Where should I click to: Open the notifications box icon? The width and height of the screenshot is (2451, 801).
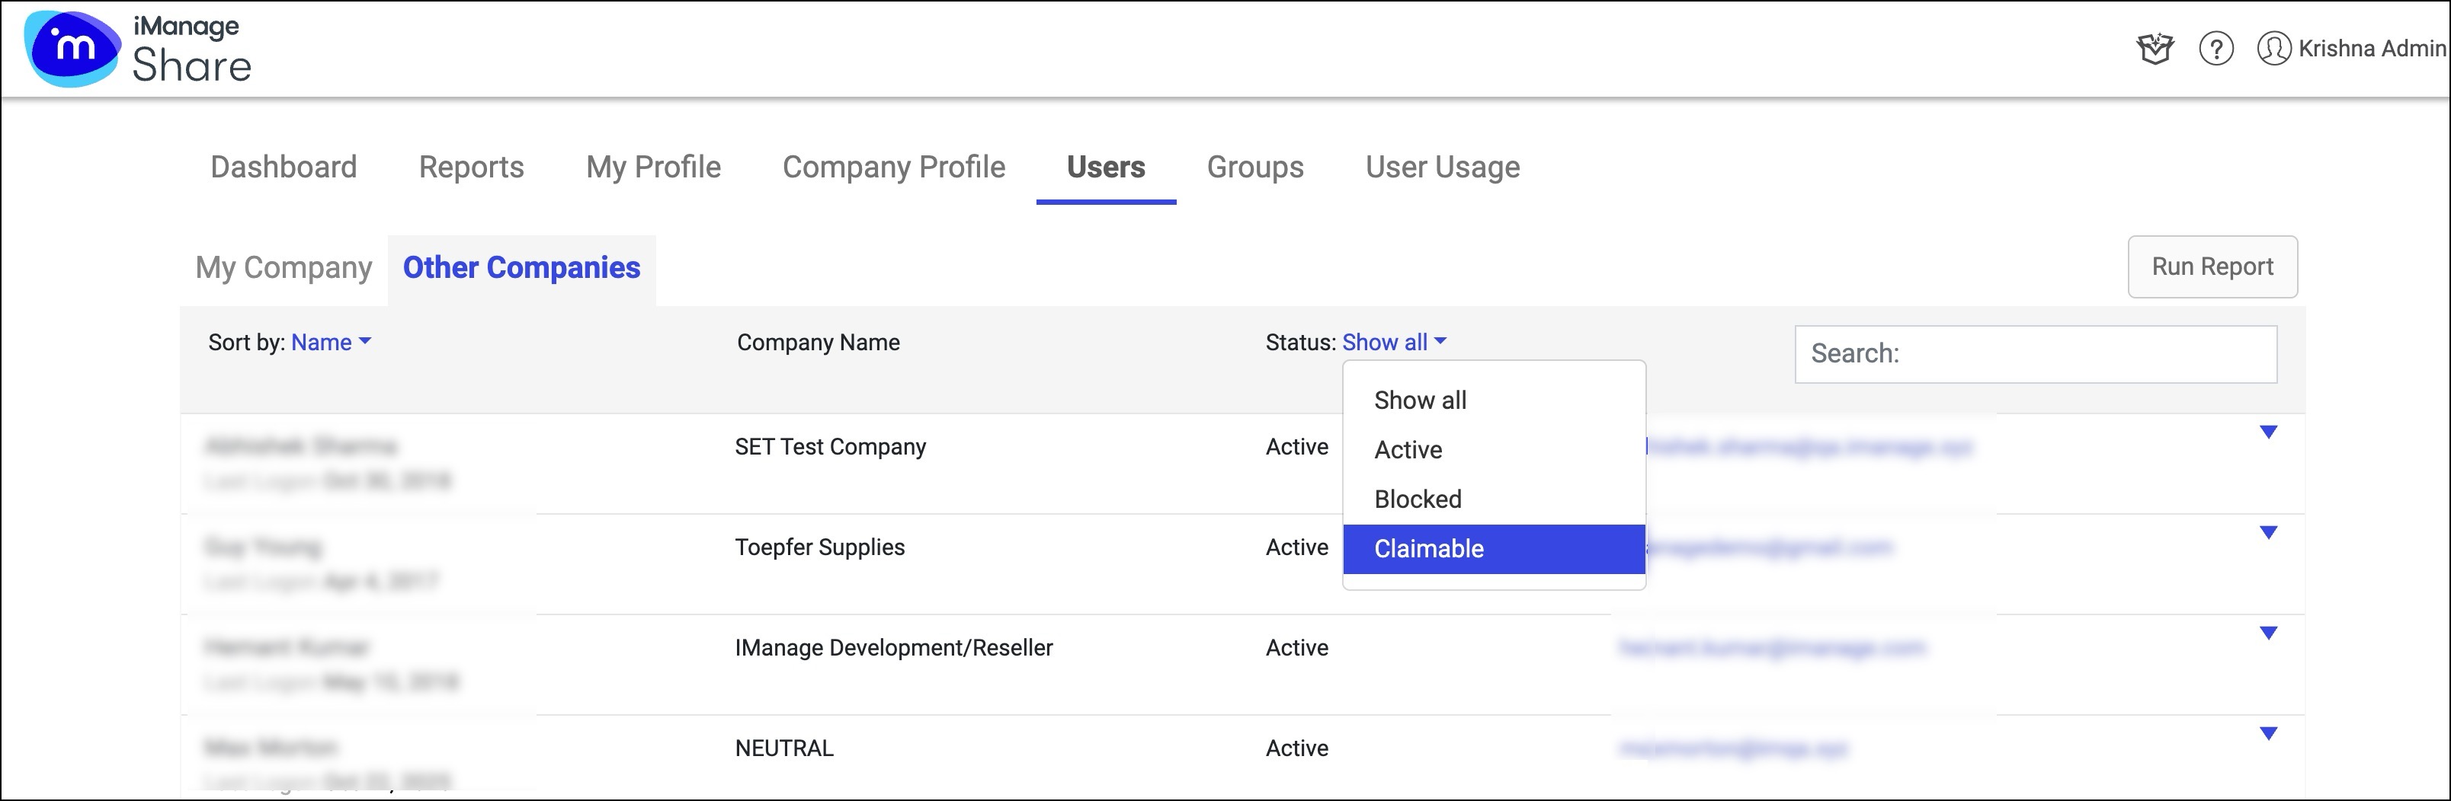pyautogui.click(x=2155, y=49)
